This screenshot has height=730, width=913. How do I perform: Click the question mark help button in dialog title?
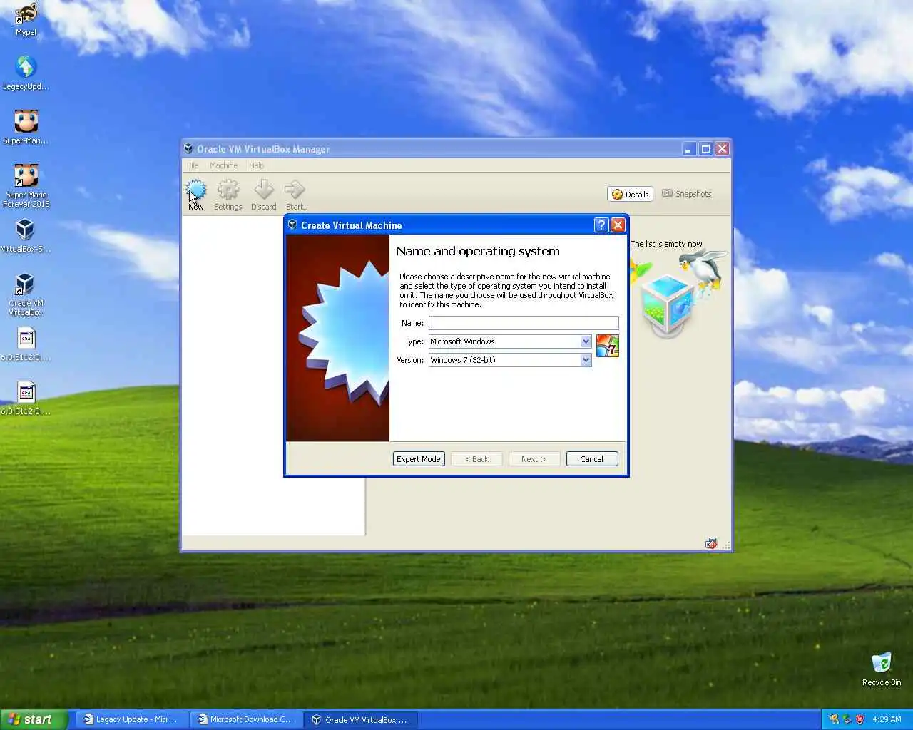point(601,225)
